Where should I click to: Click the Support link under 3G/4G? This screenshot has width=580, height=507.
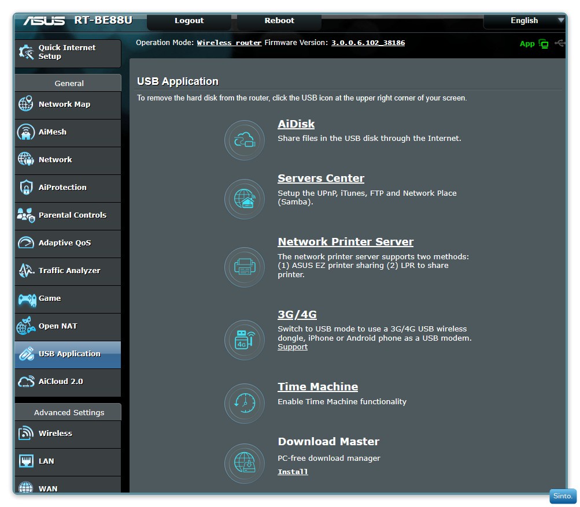(x=293, y=347)
